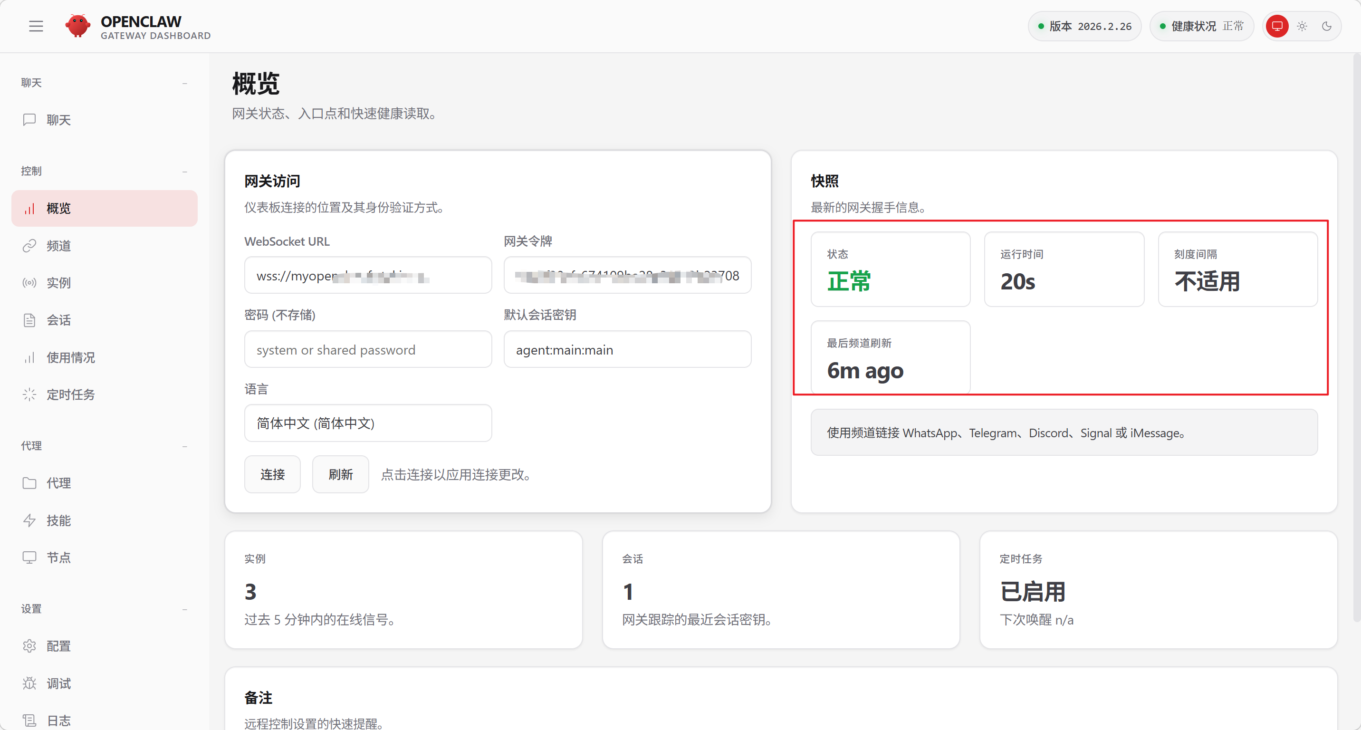Select the 频道 link icon in sidebar
1361x730 pixels.
click(29, 245)
